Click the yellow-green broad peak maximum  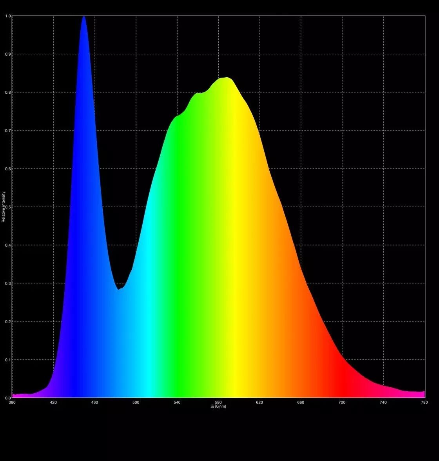coord(226,78)
